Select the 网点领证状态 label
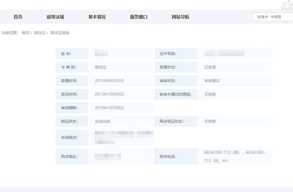293x192 pixels. coord(171,121)
